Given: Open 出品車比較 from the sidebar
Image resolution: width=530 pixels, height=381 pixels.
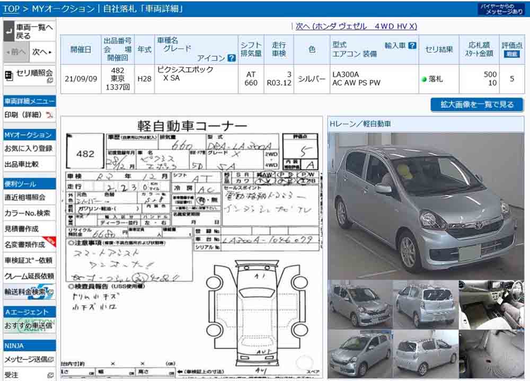Looking at the screenshot, I should pos(29,164).
